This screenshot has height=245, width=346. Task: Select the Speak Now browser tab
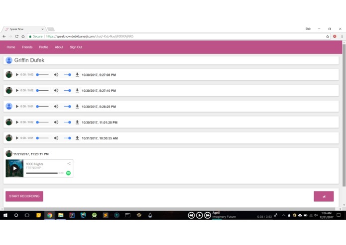24,29
